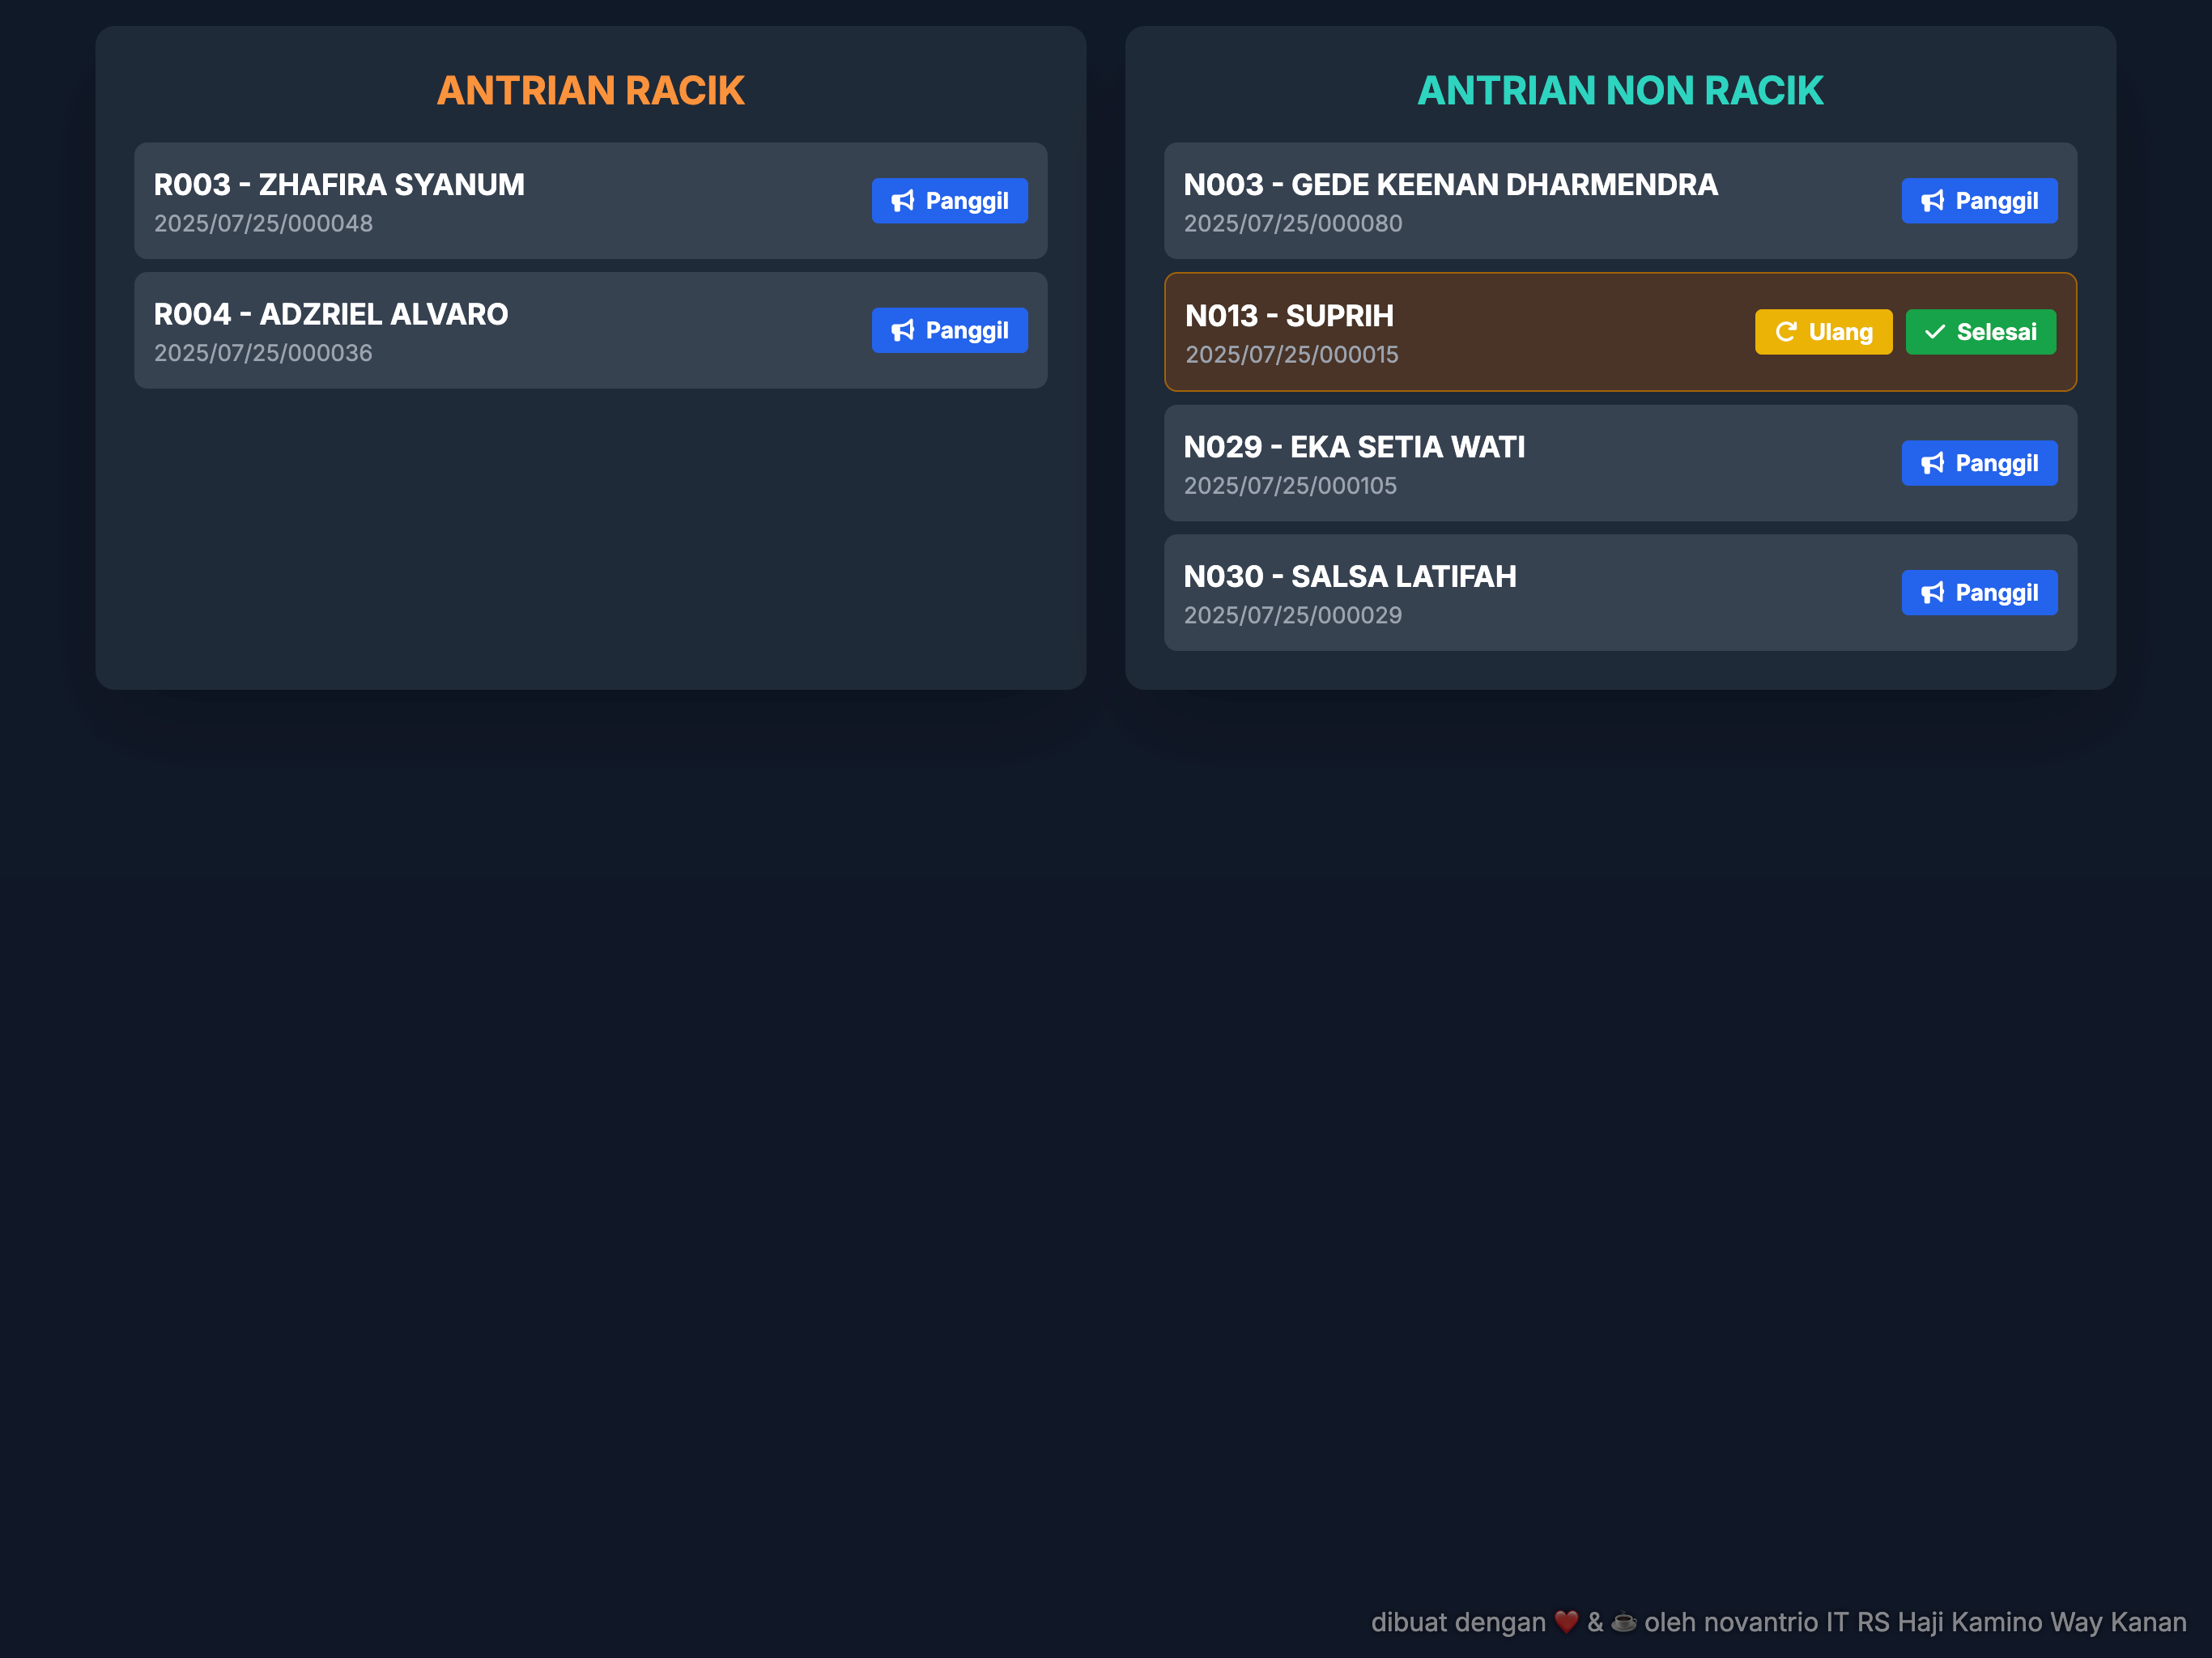2212x1658 pixels.
Task: Click megaphone icon in R004 Panggil button
Action: coord(903,331)
